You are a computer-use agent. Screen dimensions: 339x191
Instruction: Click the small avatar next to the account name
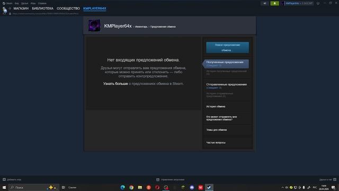[x=283, y=3]
